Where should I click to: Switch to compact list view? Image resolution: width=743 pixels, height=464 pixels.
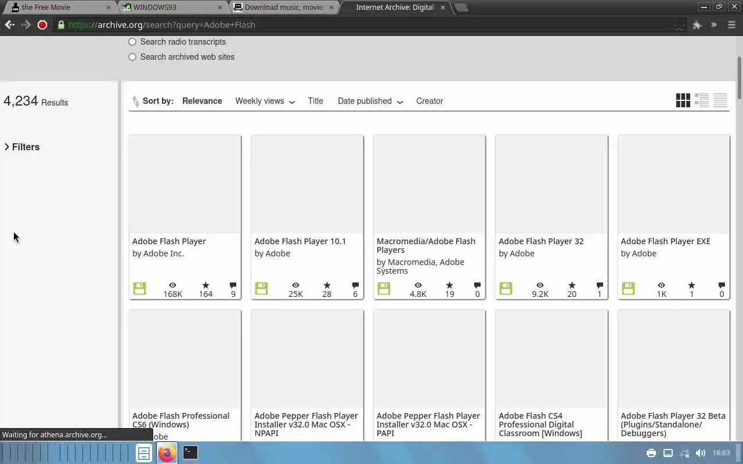pyautogui.click(x=720, y=100)
